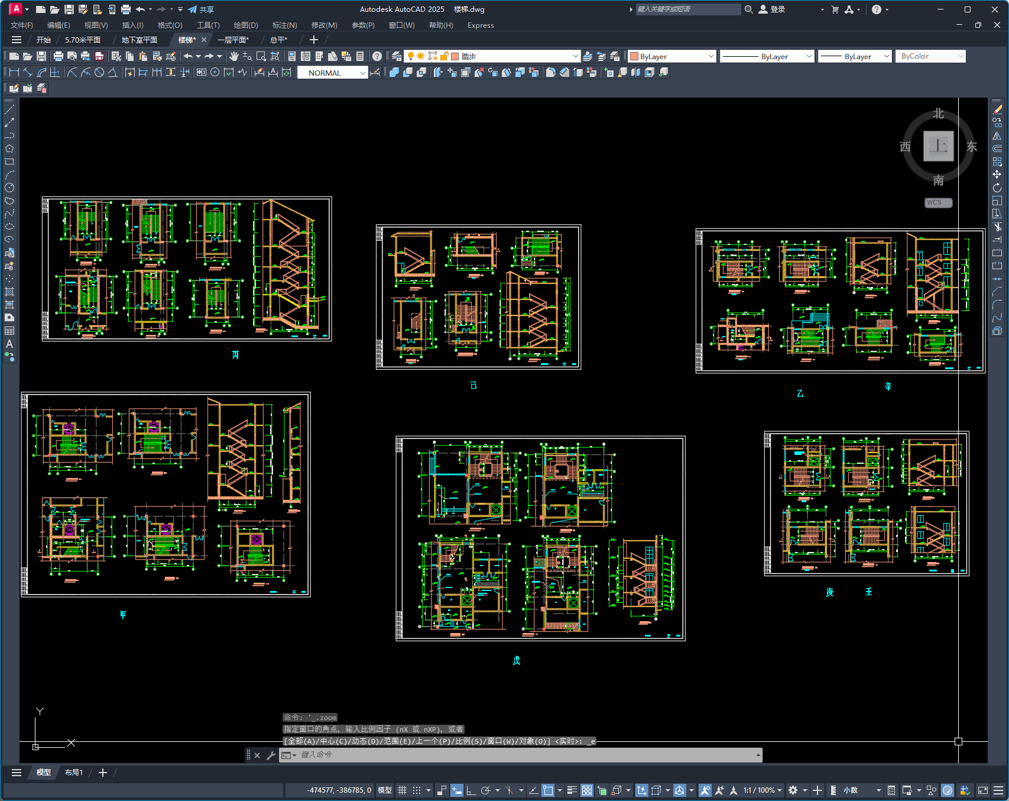Toggle Clean Screen in the status bar

(983, 790)
